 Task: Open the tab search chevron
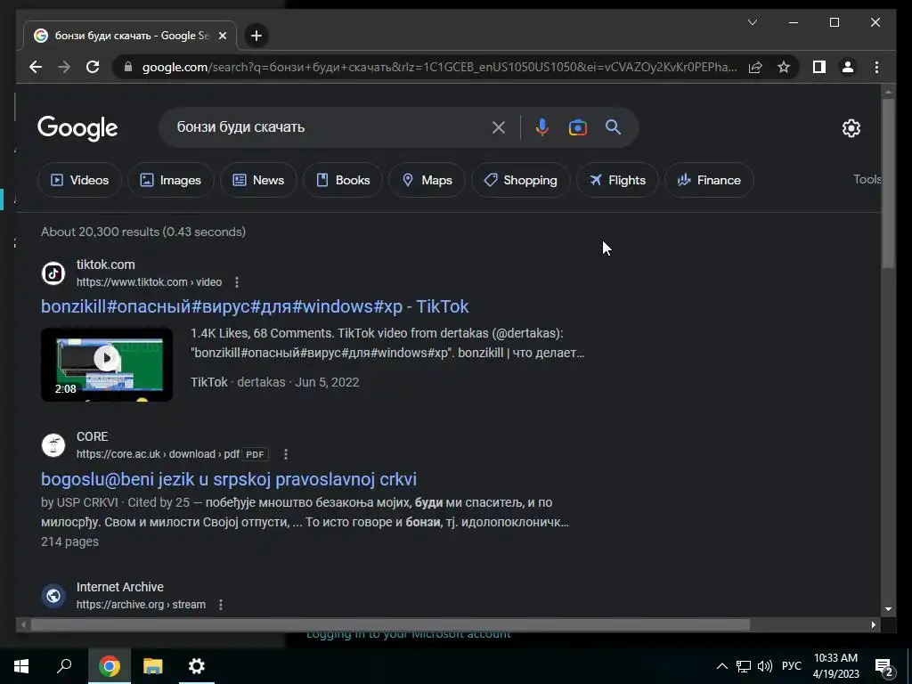[752, 22]
